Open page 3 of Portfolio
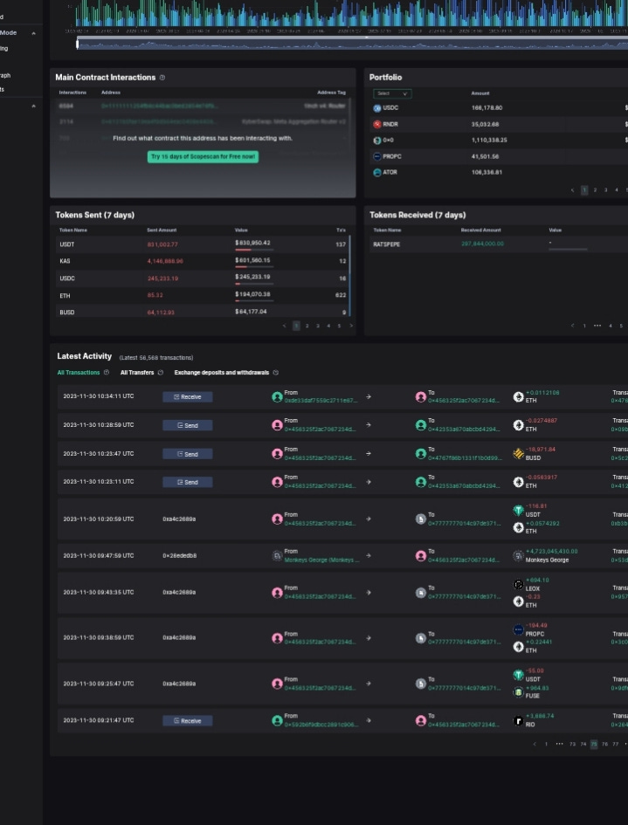The image size is (628, 825). pyautogui.click(x=606, y=190)
